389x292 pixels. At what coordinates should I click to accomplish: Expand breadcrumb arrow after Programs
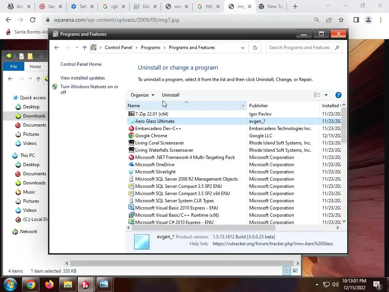point(164,48)
